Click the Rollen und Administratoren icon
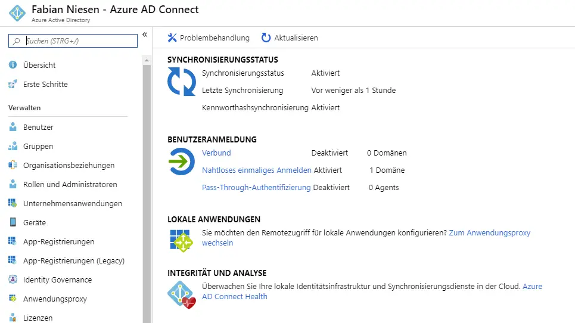The height and width of the screenshot is (323, 575). (13, 184)
